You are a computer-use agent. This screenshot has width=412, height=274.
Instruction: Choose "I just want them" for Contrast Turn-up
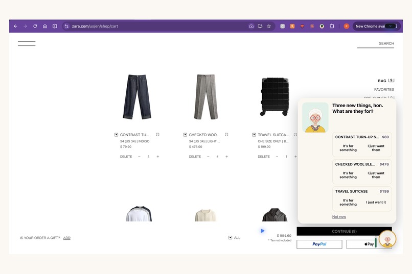tap(376, 148)
